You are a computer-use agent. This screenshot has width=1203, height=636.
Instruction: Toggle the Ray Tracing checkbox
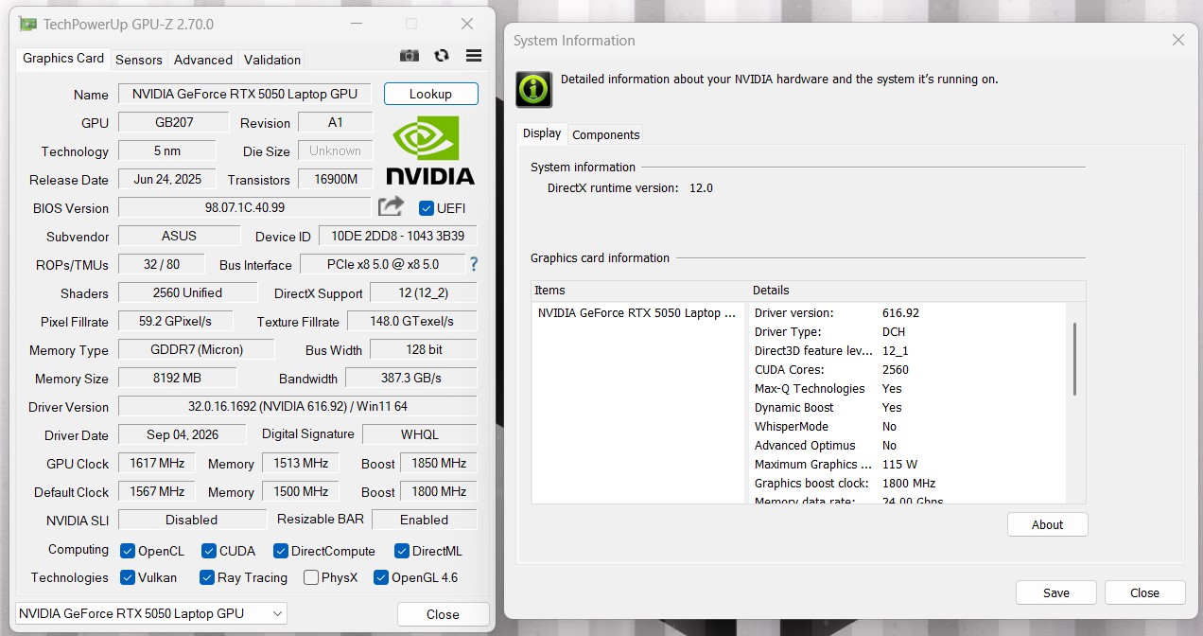point(207,577)
